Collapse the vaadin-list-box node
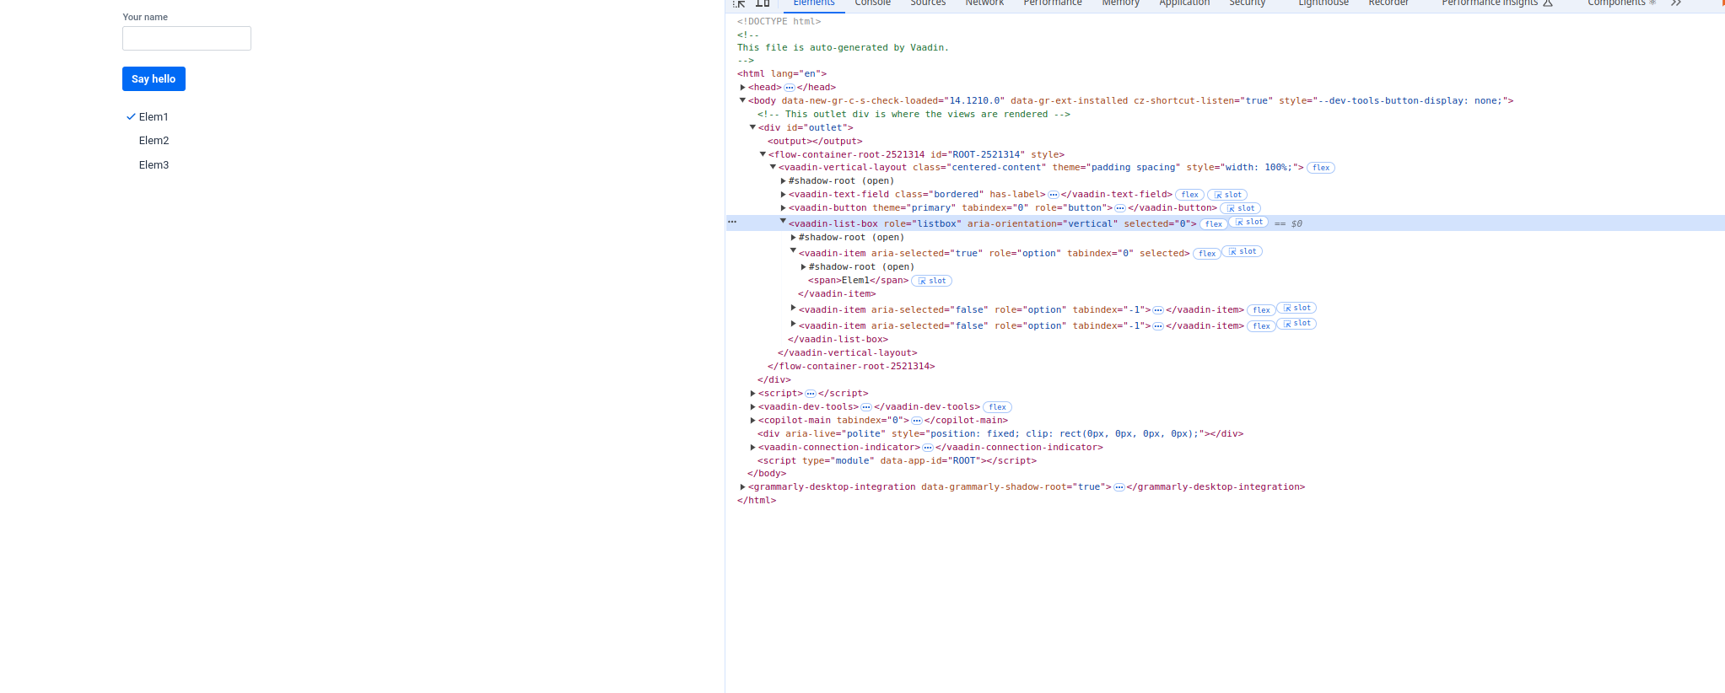The height and width of the screenshot is (693, 1725). coord(783,222)
